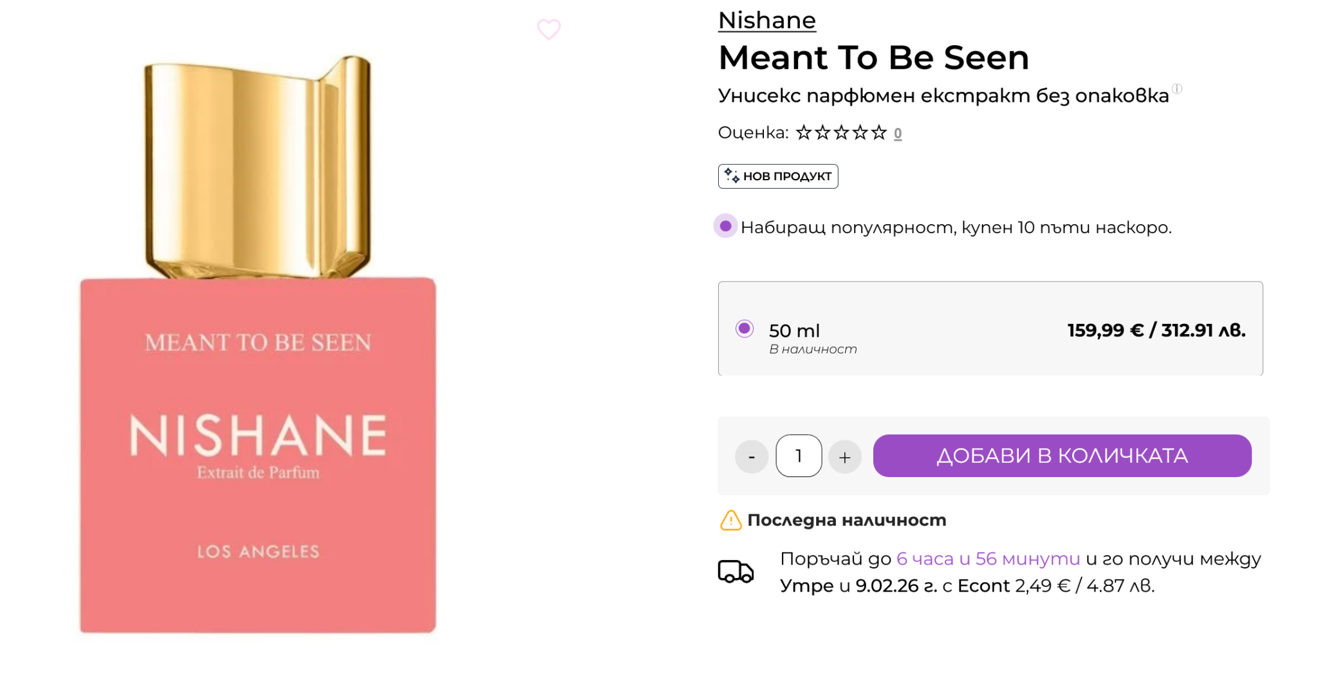Open the reviews count '0' link
The width and height of the screenshot is (1318, 676).
[x=898, y=133]
